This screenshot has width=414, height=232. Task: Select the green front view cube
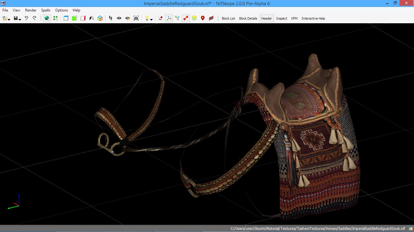point(75,18)
